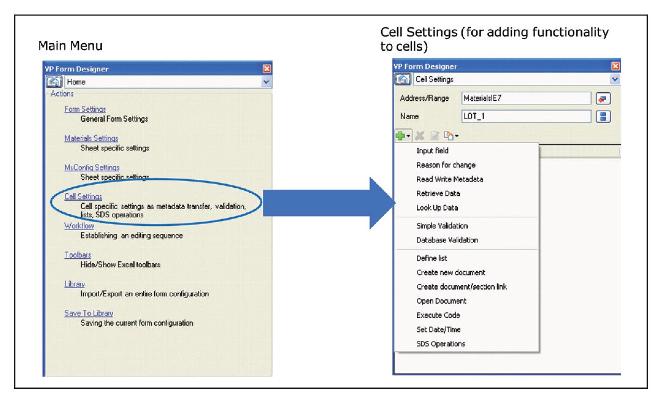
Task: Open the Cell Settings link
Action: tap(83, 196)
